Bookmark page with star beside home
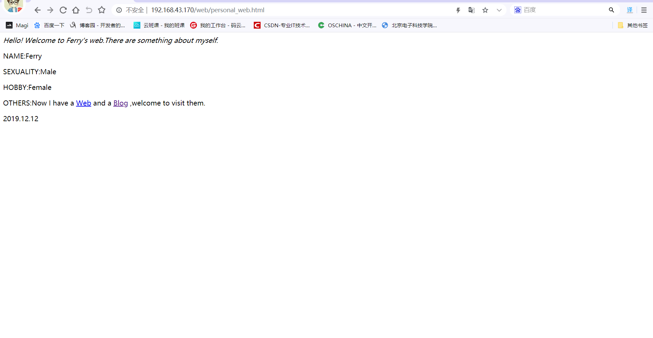This screenshot has height=338, width=653. tap(102, 10)
